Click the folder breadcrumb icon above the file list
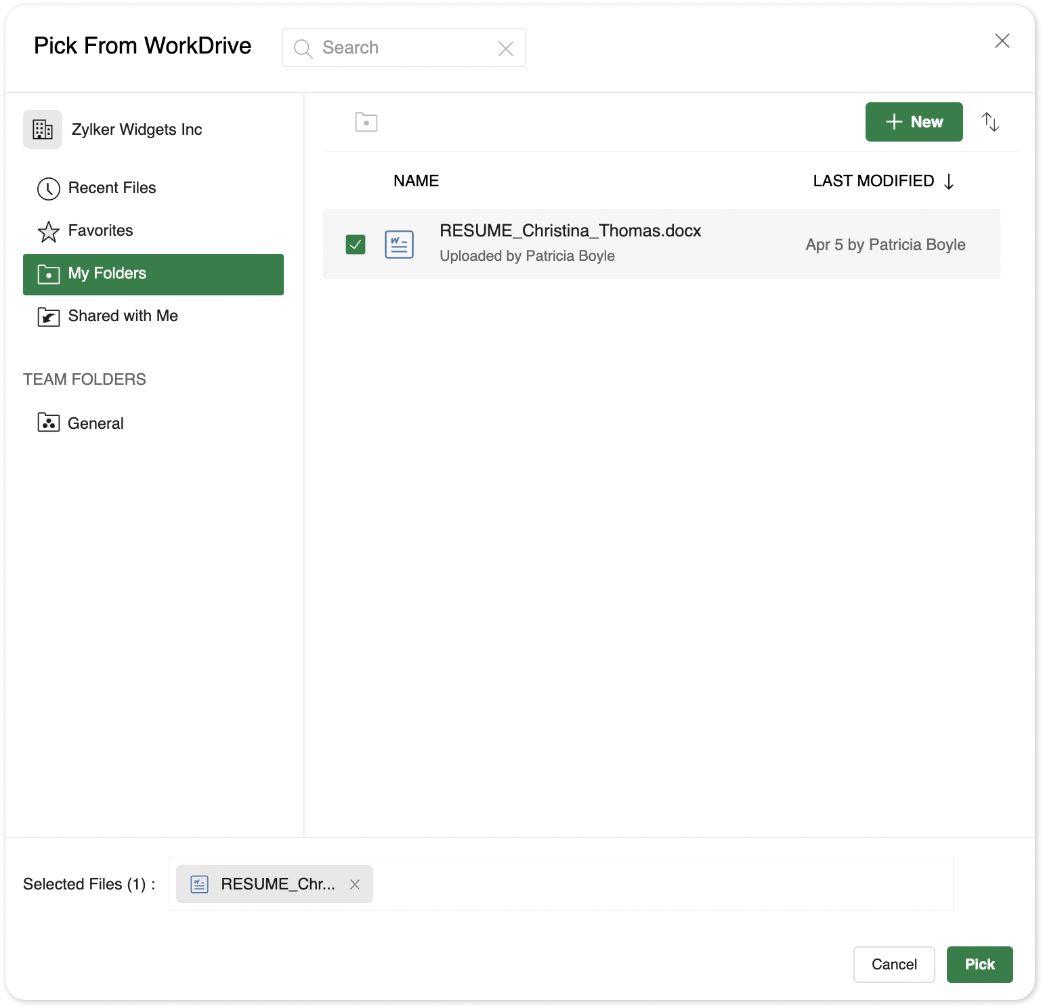Viewport: 1043px width, 1008px height. 366,122
